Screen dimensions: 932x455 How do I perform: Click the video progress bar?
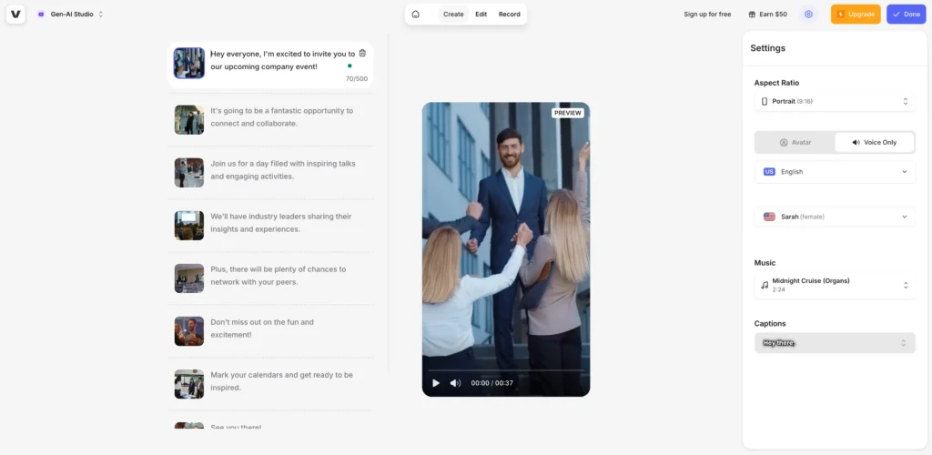505,370
